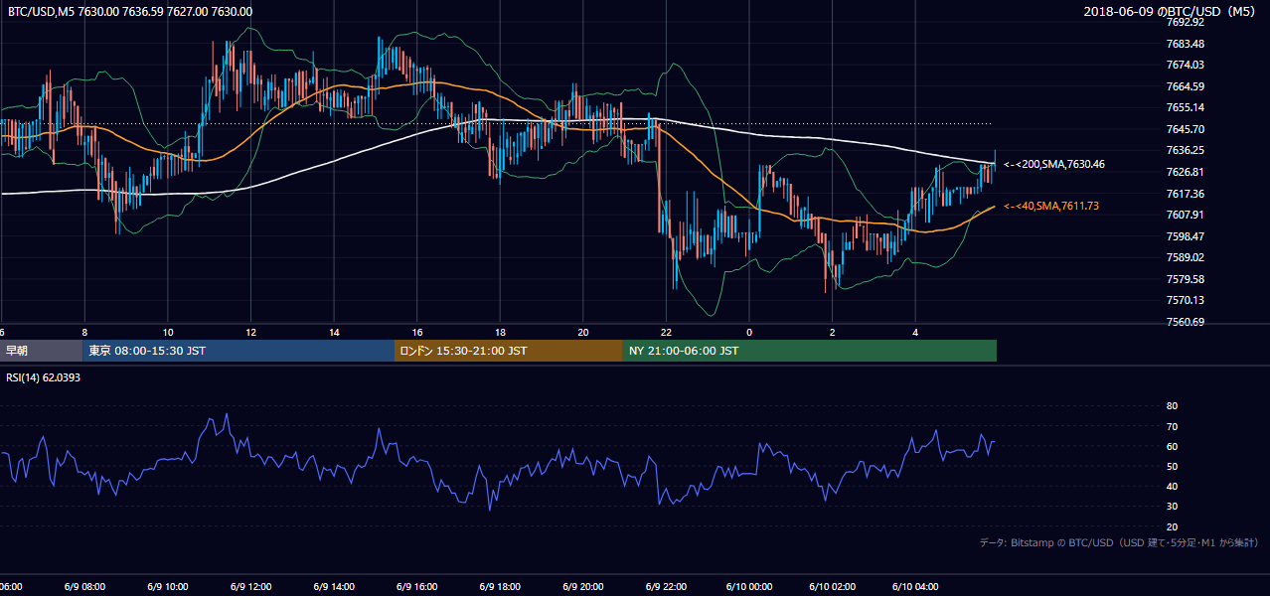Click the 7579.58 price axis label

click(x=1186, y=279)
